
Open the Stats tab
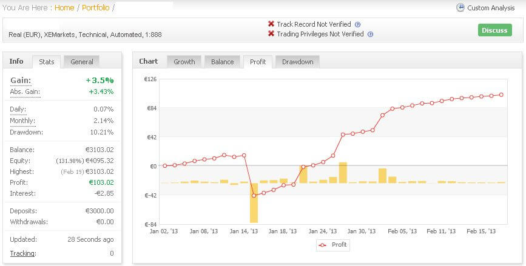tap(46, 61)
